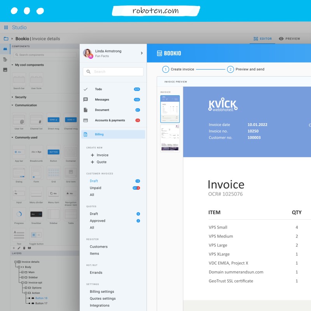Open Accounts & payments menu item
This screenshot has width=311, height=311.
click(113, 120)
